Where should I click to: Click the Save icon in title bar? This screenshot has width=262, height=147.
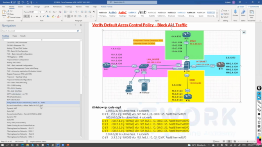[18, 2]
